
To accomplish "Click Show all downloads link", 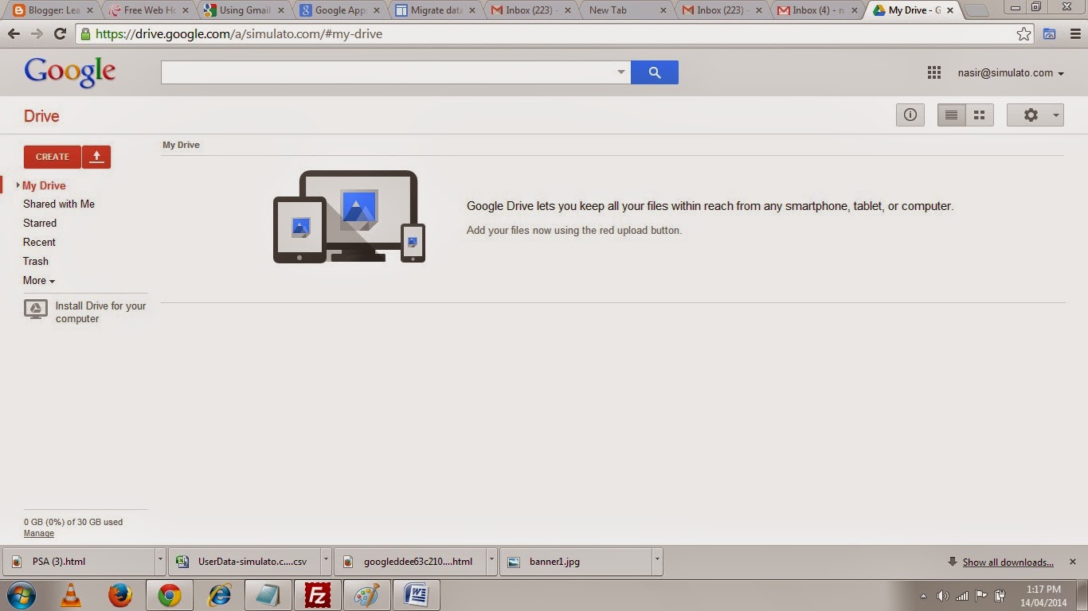I will (x=1008, y=562).
